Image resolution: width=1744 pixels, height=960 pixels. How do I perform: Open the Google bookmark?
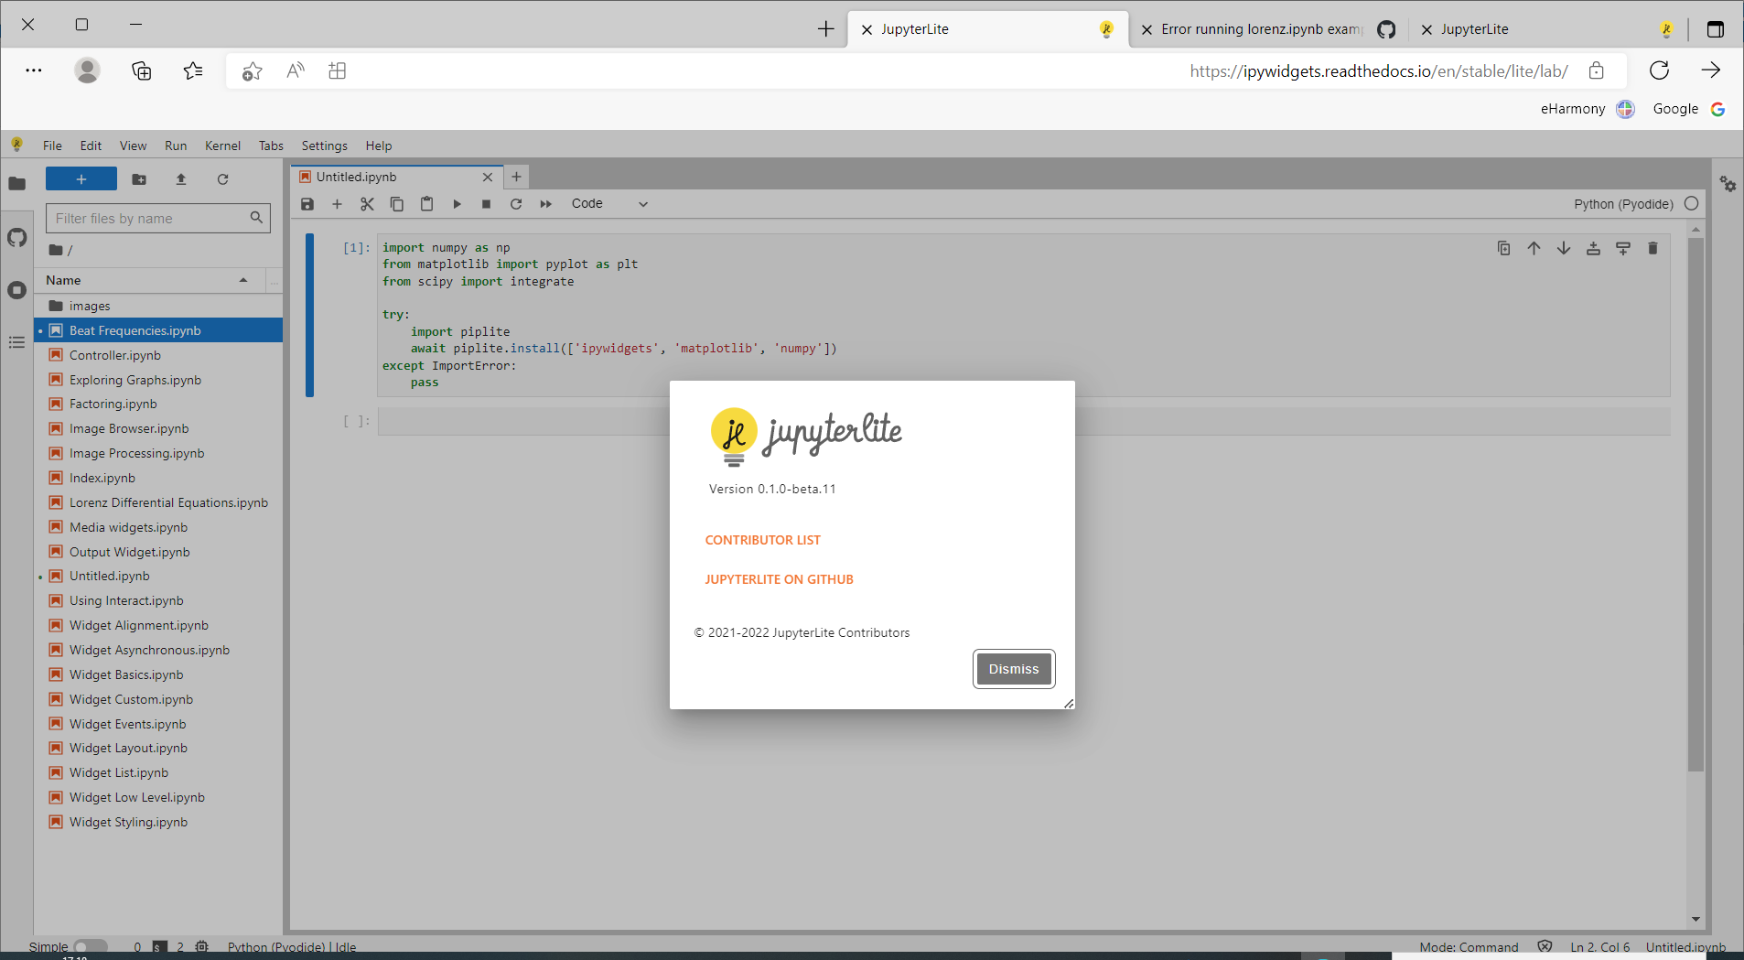(x=1689, y=109)
